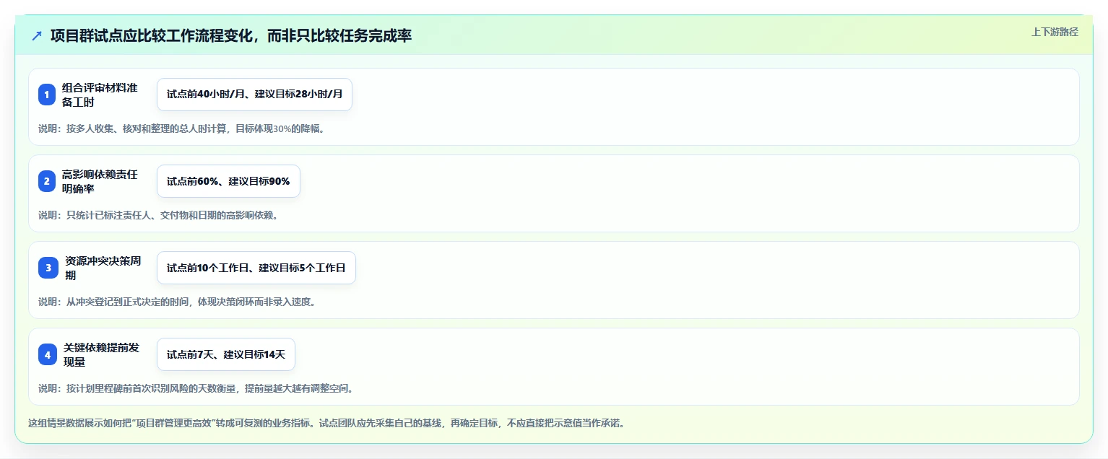1108x459 pixels.
Task: Click the 试点前10个工作日 value pill
Action: click(256, 268)
